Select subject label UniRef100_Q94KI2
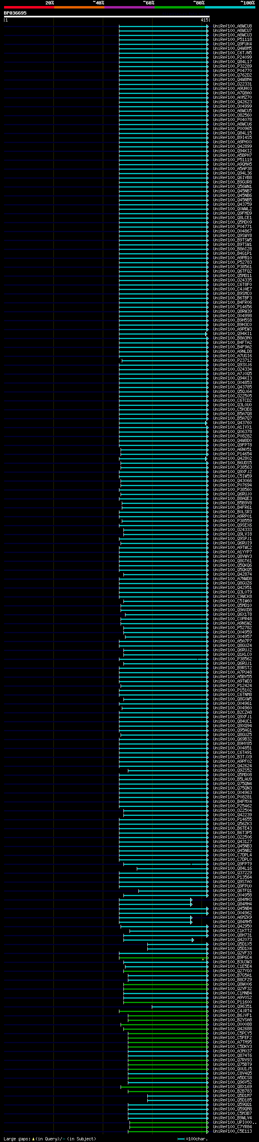Screen dimensions: 259x1142 [x=232, y=151]
